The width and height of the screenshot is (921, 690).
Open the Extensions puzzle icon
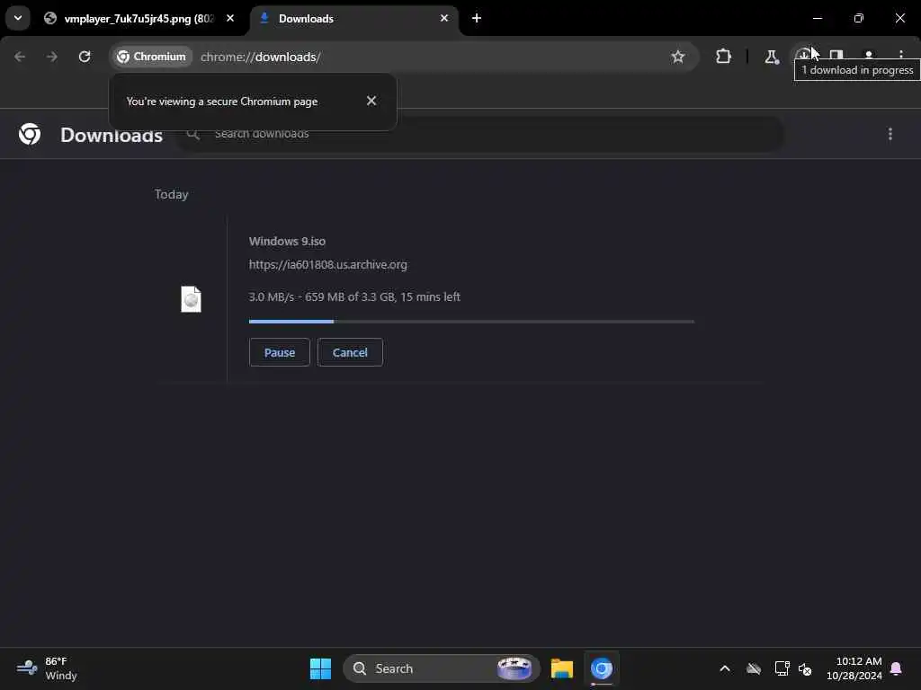click(724, 57)
